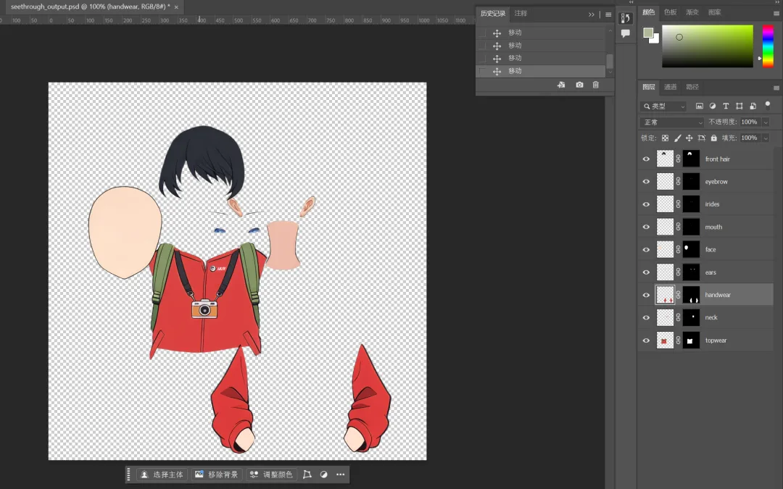Hide the front hair layer
This screenshot has width=783, height=489.
point(646,159)
